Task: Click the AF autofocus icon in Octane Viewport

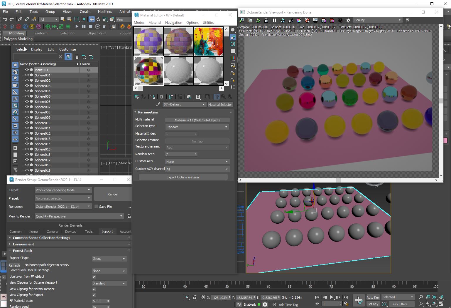Action: pos(290,20)
